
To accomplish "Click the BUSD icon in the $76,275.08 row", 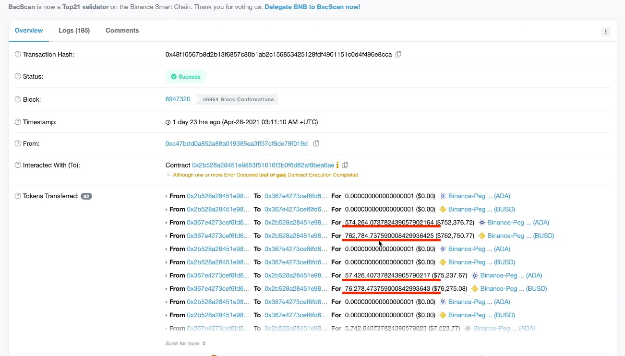I will pos(475,288).
